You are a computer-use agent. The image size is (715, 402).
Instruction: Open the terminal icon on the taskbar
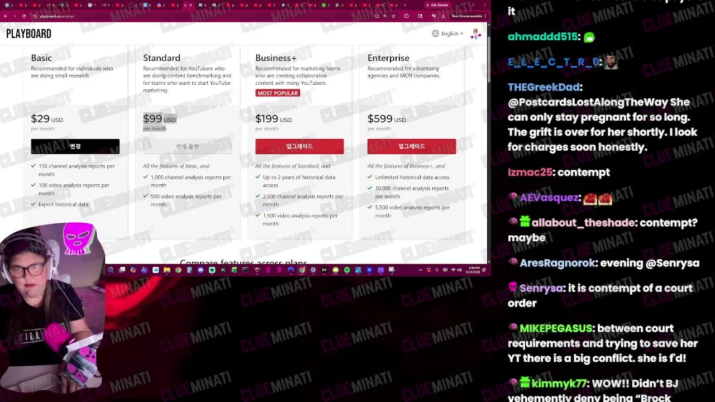tap(245, 270)
